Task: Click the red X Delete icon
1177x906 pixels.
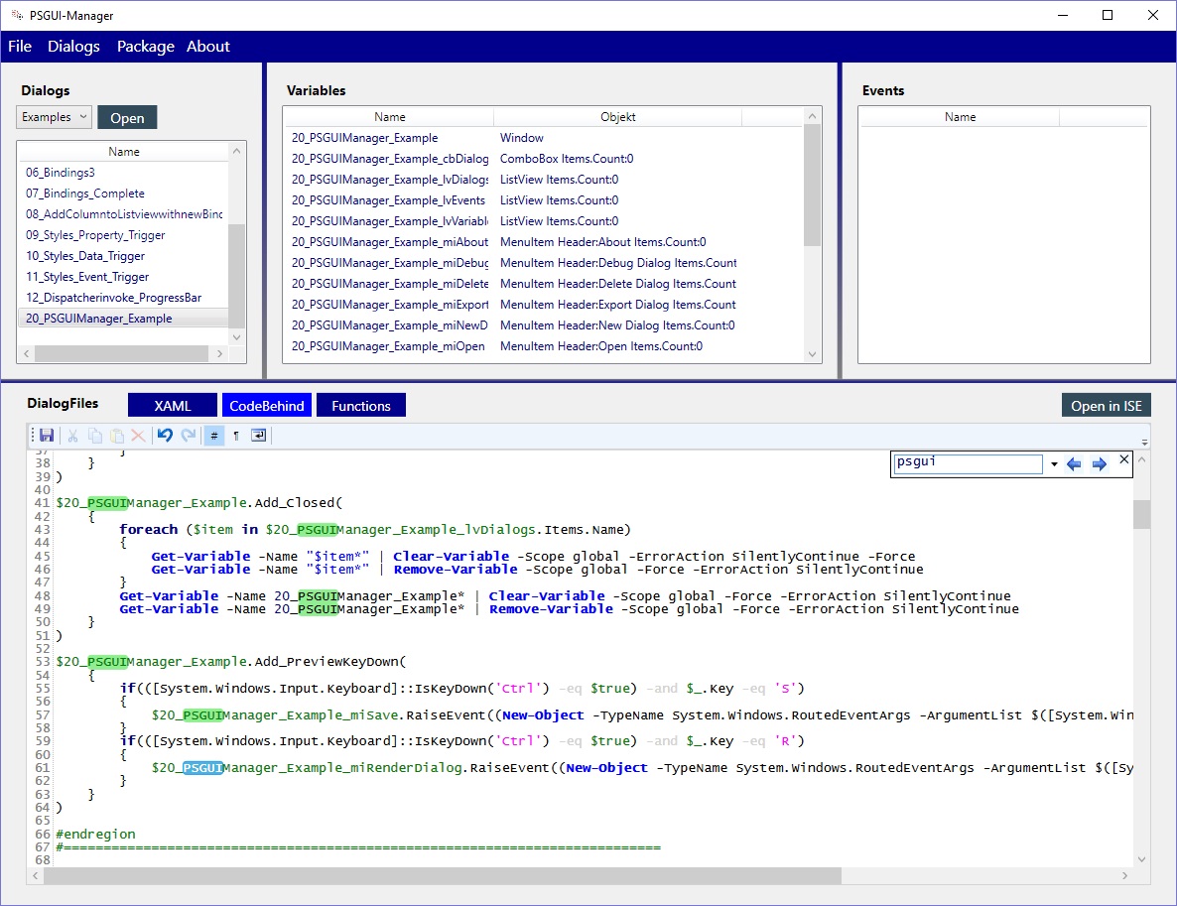Action: click(x=138, y=436)
